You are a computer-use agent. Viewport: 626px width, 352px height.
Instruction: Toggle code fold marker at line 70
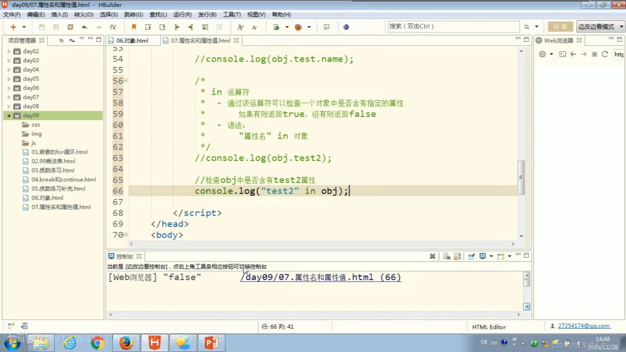tap(126, 234)
